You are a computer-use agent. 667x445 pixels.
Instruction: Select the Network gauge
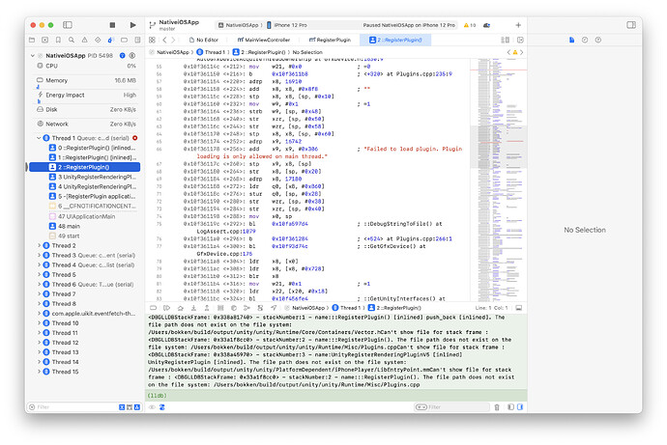(x=85, y=124)
